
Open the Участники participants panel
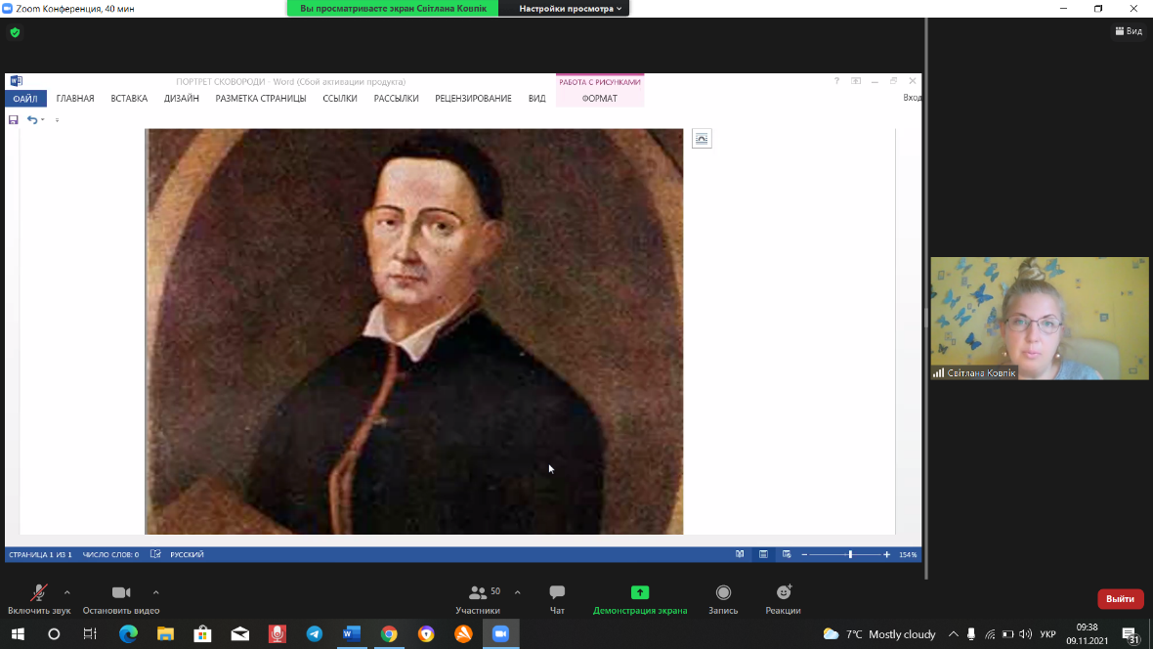point(478,598)
